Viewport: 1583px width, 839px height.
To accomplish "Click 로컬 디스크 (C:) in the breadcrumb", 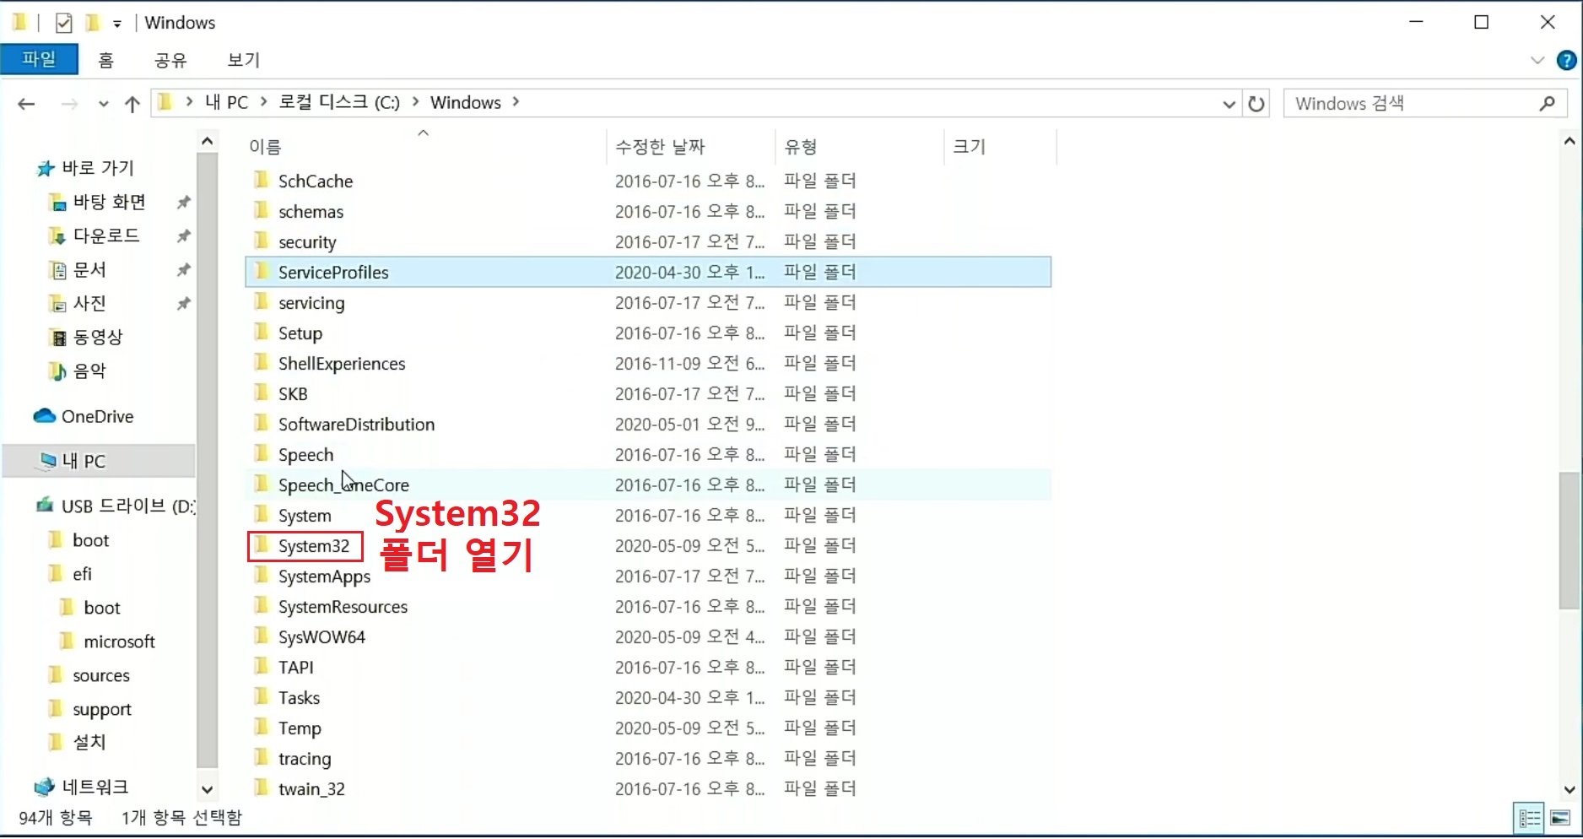I will click(339, 102).
